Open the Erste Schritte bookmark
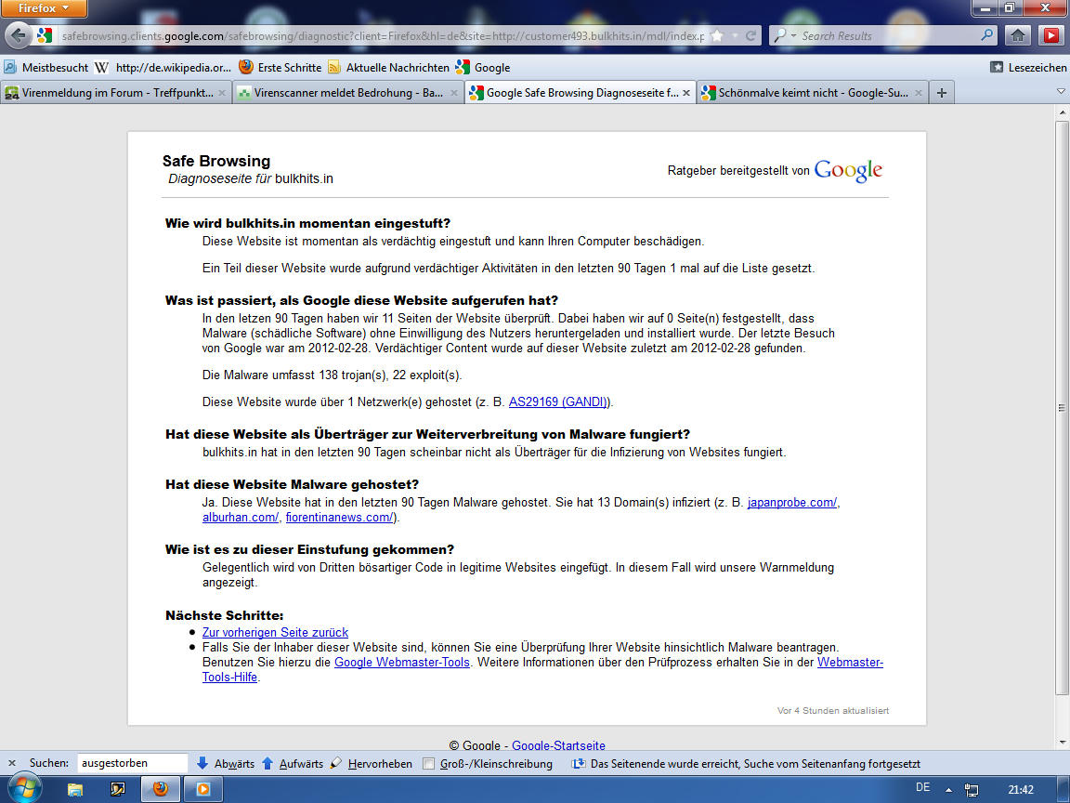The image size is (1070, 803). coord(281,68)
